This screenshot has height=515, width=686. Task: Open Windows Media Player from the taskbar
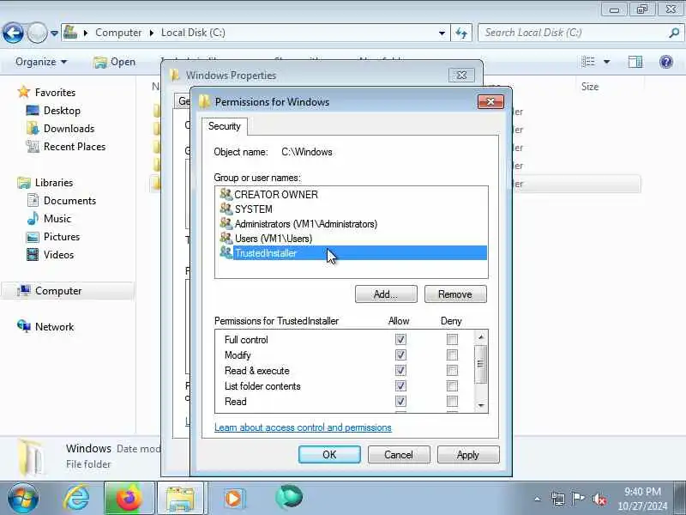(233, 499)
